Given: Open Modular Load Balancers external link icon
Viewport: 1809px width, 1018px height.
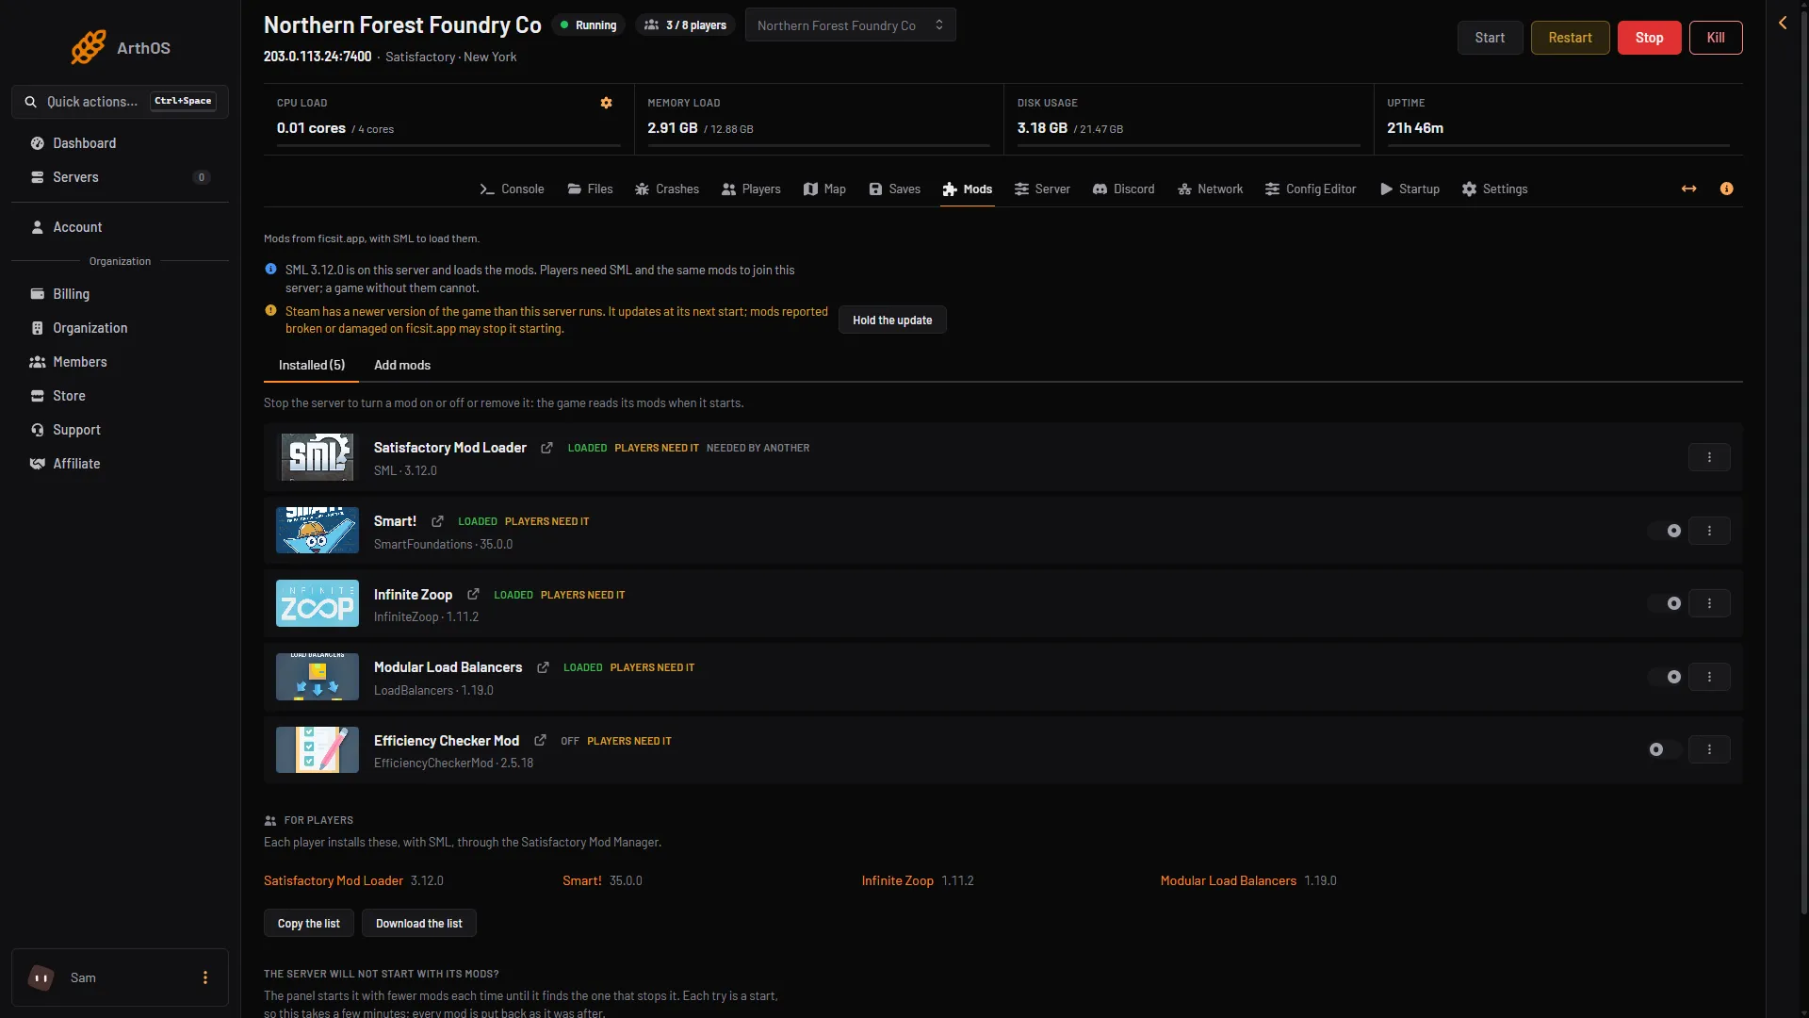Looking at the screenshot, I should tap(543, 667).
